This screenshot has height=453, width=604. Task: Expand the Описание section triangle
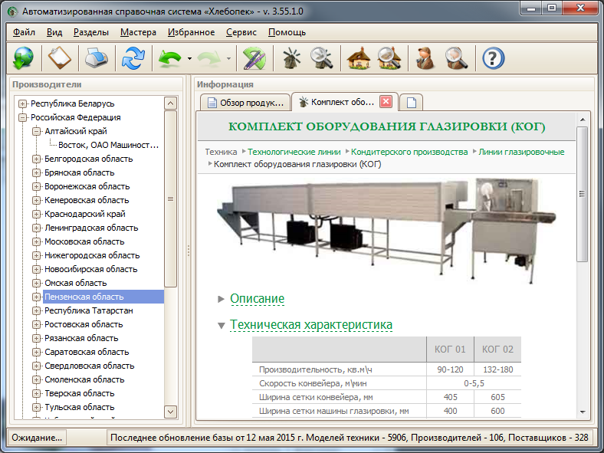pos(221,299)
